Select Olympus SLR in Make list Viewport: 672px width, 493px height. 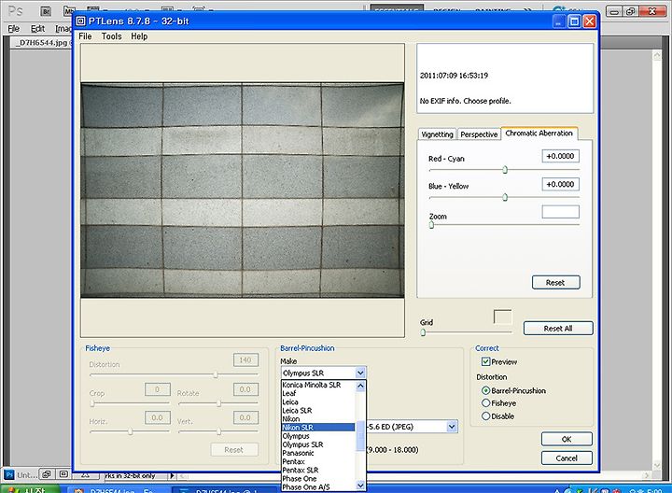(318, 444)
